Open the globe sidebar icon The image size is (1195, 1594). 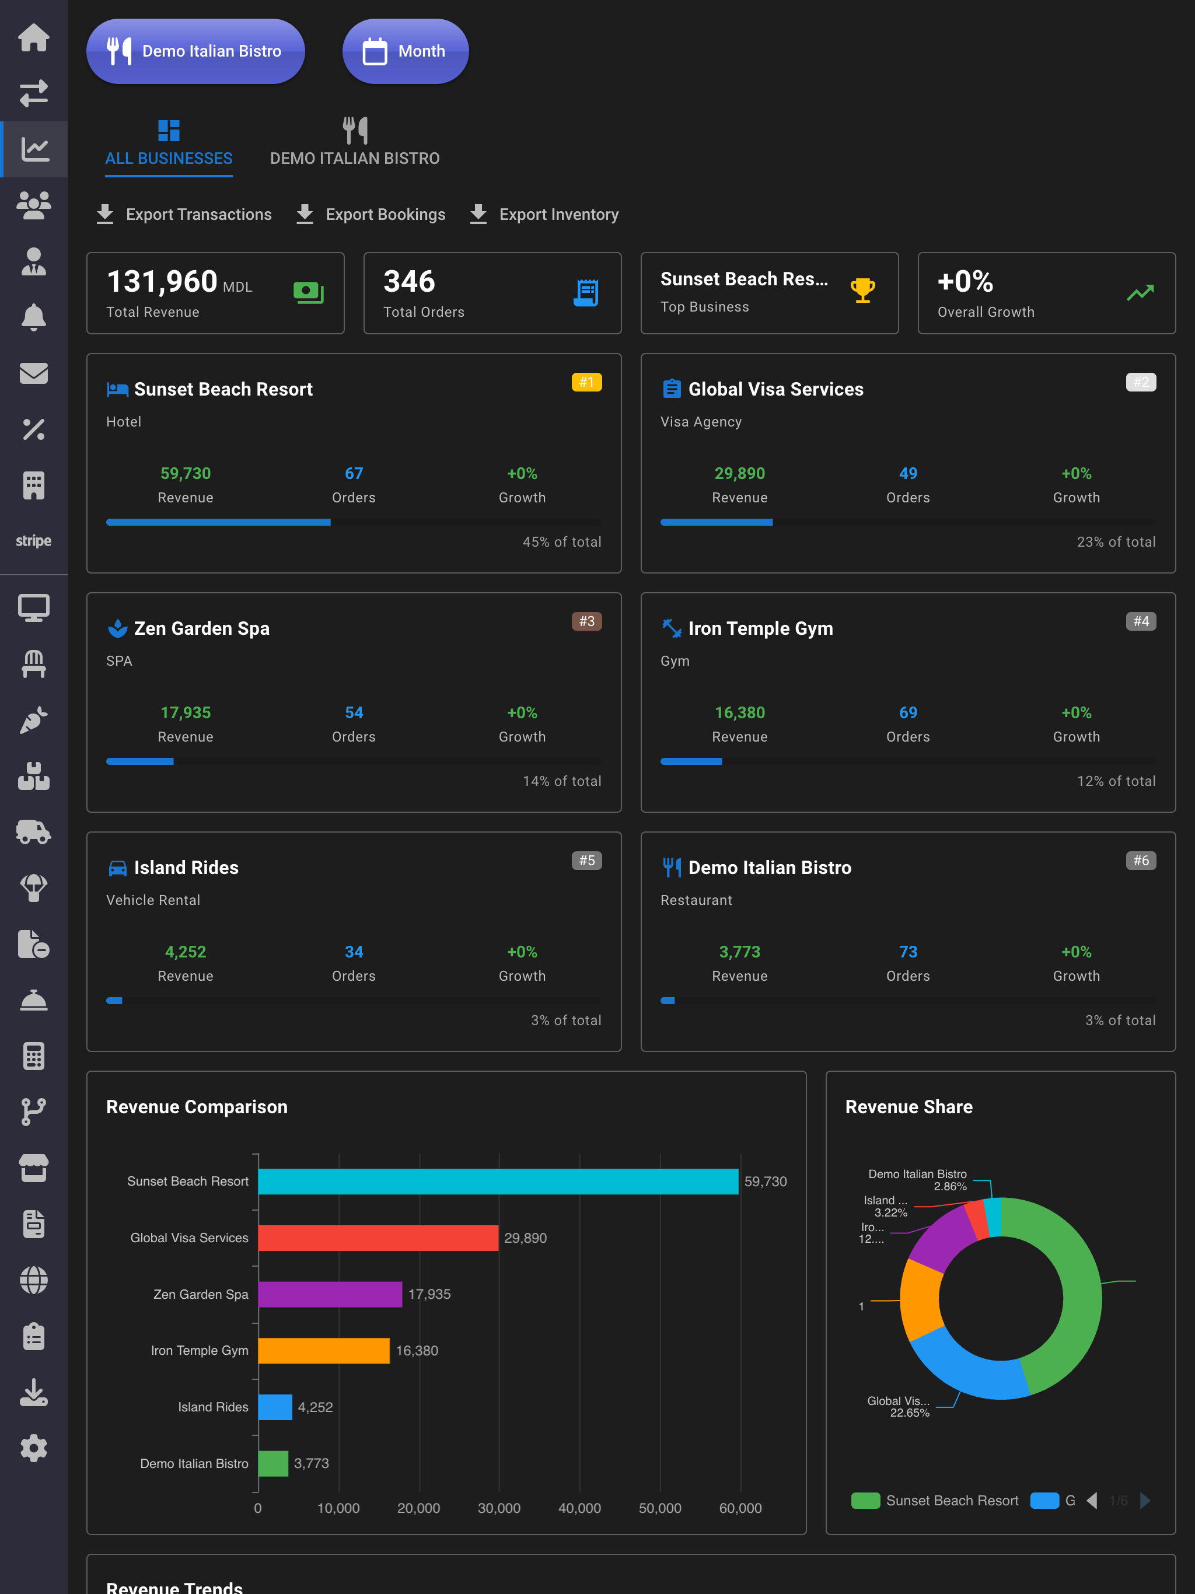34,1281
